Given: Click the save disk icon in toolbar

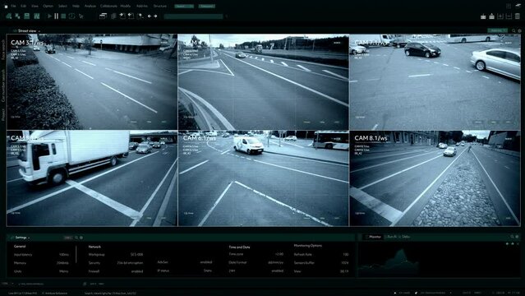Looking at the screenshot, I should click(27, 16).
